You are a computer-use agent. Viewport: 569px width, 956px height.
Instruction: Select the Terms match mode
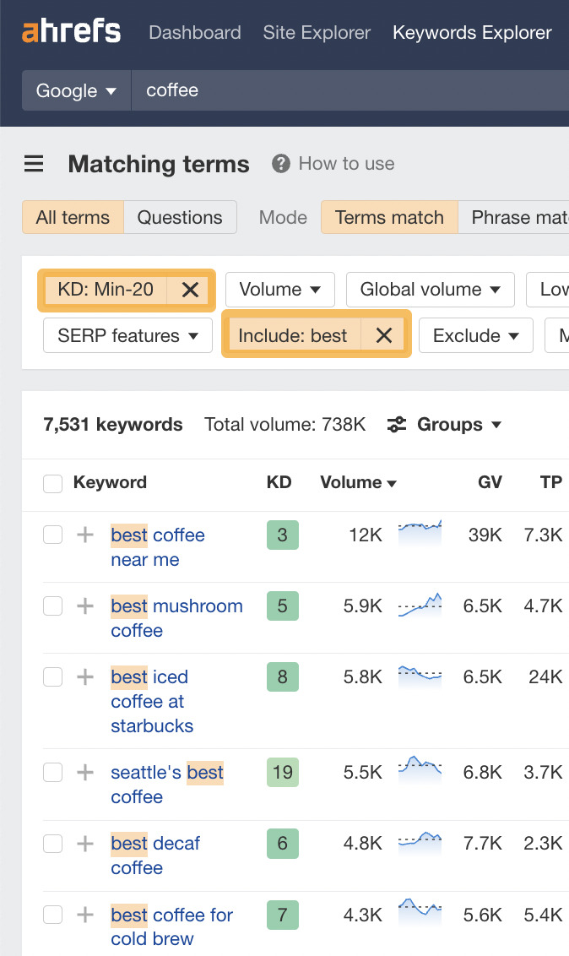point(389,217)
